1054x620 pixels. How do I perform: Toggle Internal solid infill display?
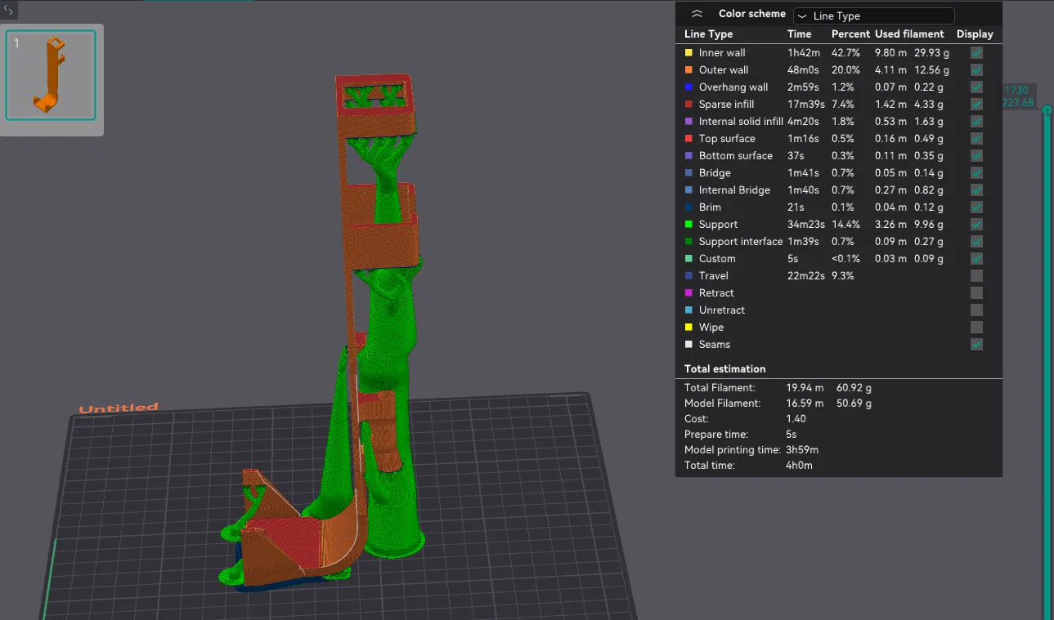click(976, 122)
